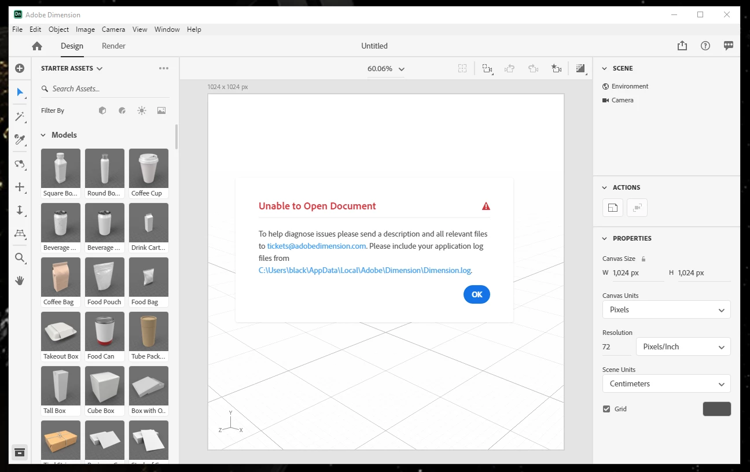Image resolution: width=750 pixels, height=472 pixels.
Task: Click OK in the error dialog
Action: tap(477, 294)
